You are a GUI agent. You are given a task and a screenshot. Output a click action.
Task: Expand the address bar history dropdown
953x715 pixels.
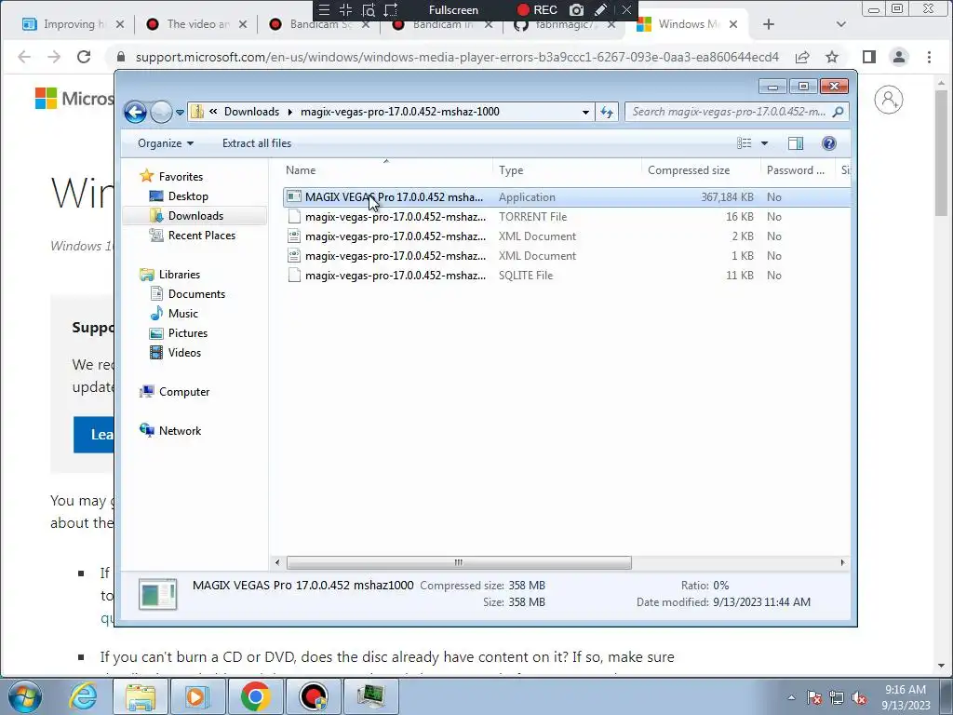pyautogui.click(x=585, y=112)
